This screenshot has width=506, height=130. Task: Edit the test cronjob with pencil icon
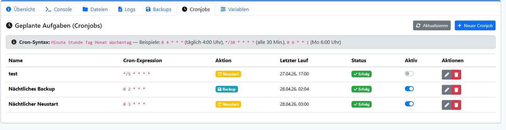coord(447,75)
